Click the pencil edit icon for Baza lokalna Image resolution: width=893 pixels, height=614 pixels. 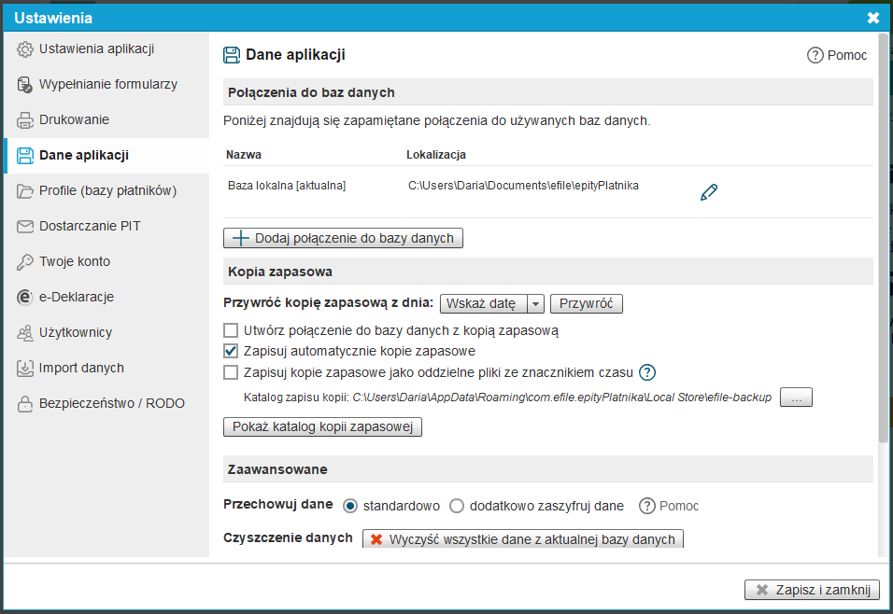pyautogui.click(x=709, y=192)
